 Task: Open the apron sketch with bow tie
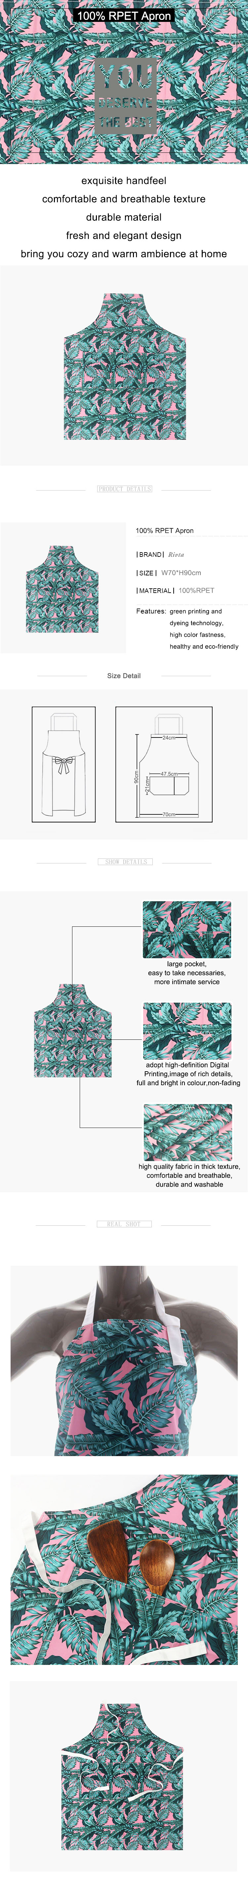pyautogui.click(x=63, y=764)
